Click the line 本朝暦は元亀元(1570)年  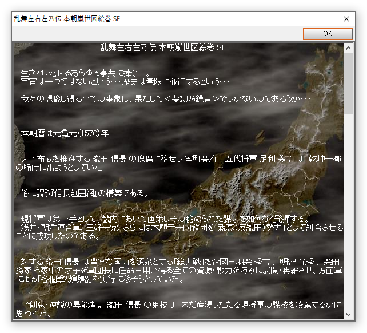coord(69,133)
